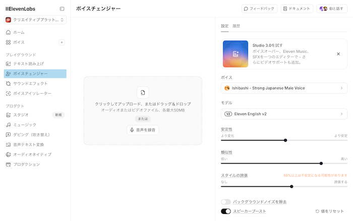
Task: Click the plus icon next to ボイス
Action: click(x=62, y=42)
